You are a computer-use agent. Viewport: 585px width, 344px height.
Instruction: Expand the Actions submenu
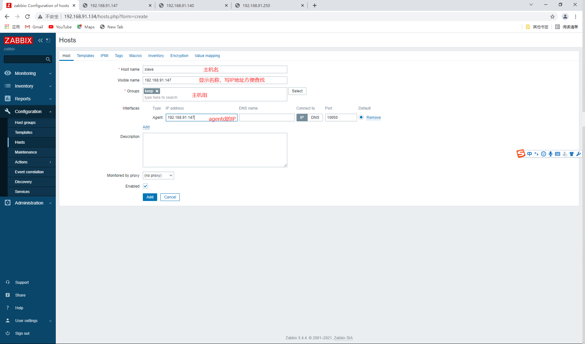(50, 162)
